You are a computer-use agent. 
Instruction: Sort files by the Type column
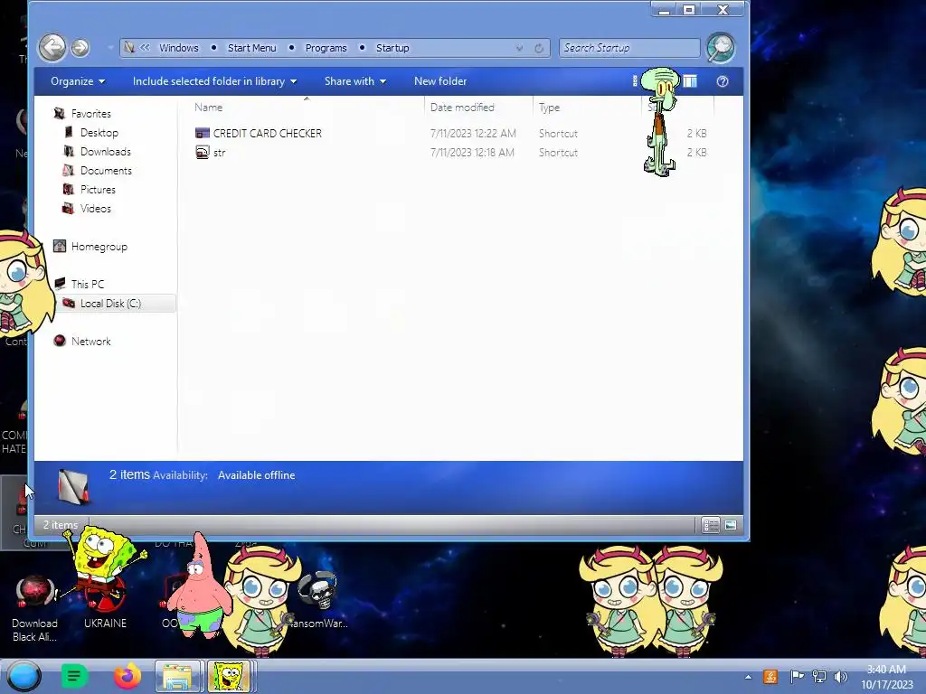point(549,108)
